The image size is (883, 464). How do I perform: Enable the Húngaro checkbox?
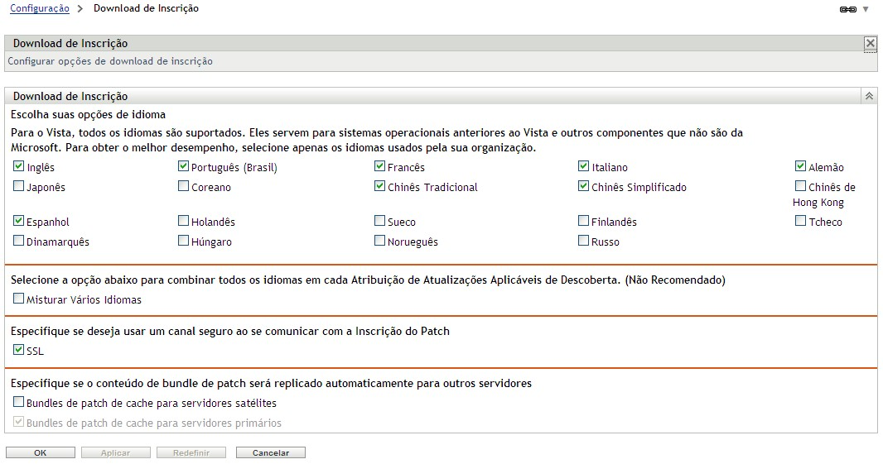point(183,241)
